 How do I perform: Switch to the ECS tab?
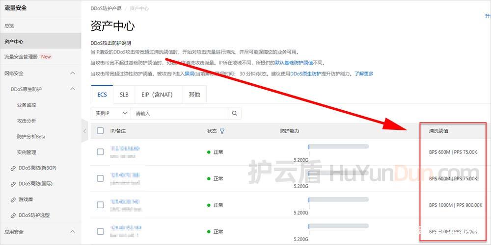pyautogui.click(x=102, y=95)
